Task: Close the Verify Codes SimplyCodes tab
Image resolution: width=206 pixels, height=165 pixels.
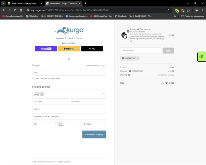Action: [x=41, y=3]
